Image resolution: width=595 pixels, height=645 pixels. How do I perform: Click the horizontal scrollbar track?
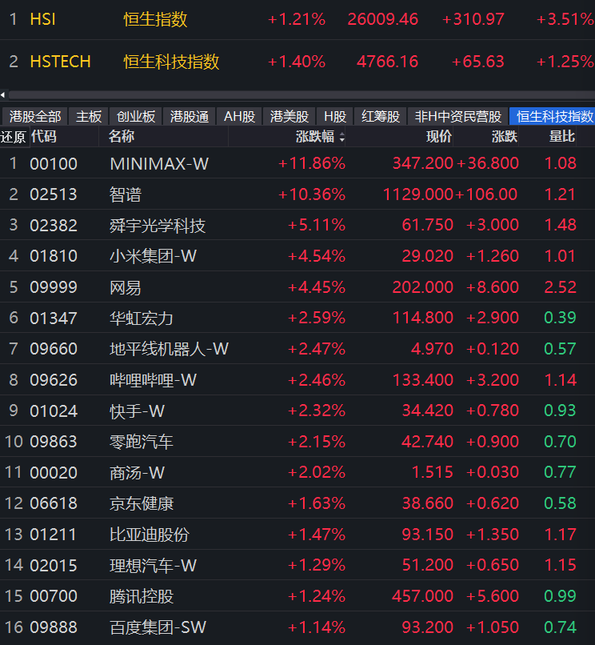[301, 95]
